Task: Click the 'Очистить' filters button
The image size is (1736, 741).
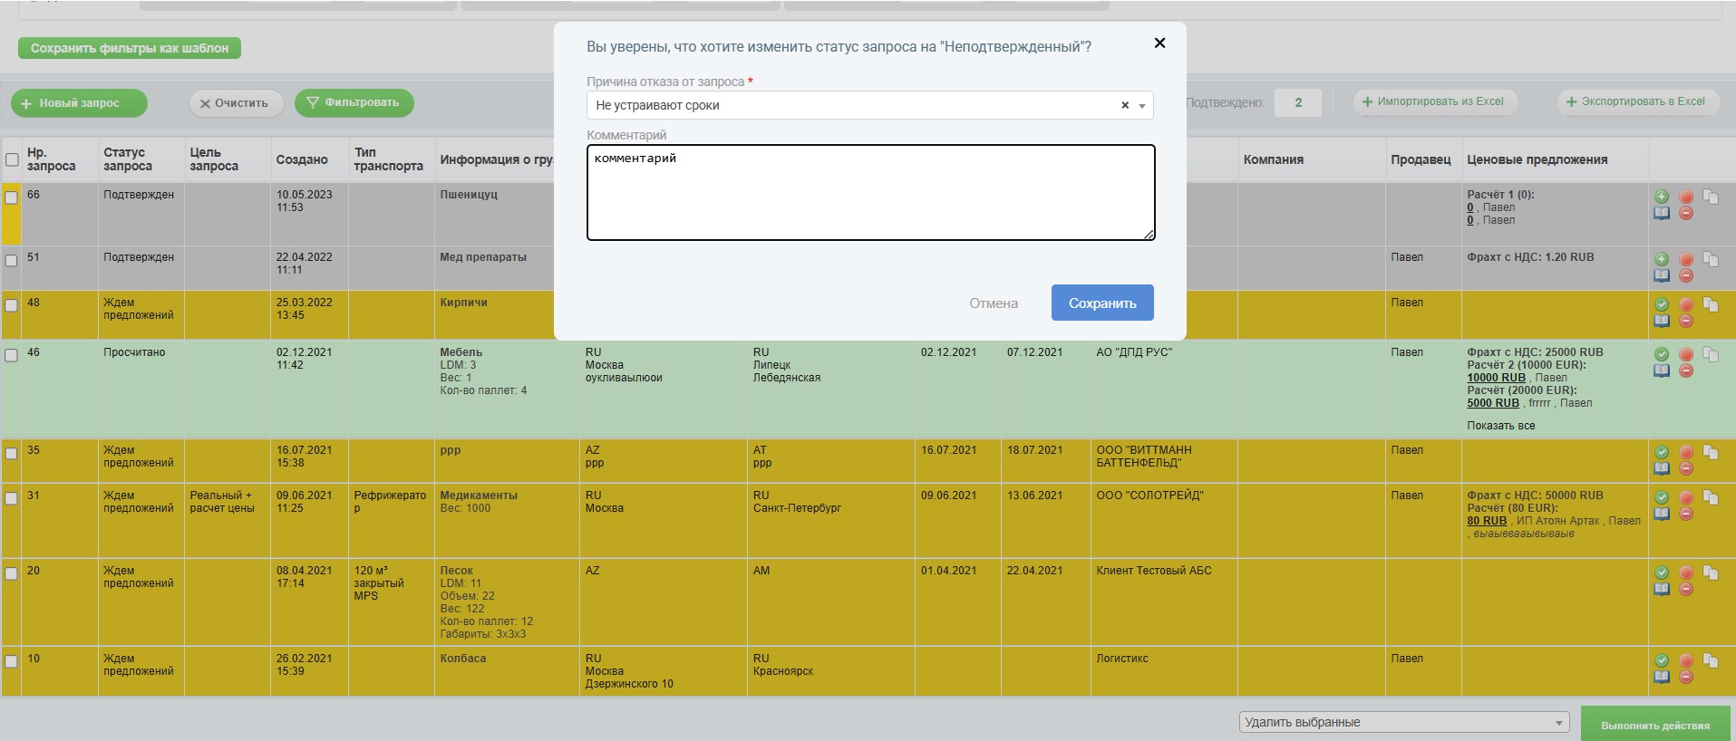Action: click(236, 103)
